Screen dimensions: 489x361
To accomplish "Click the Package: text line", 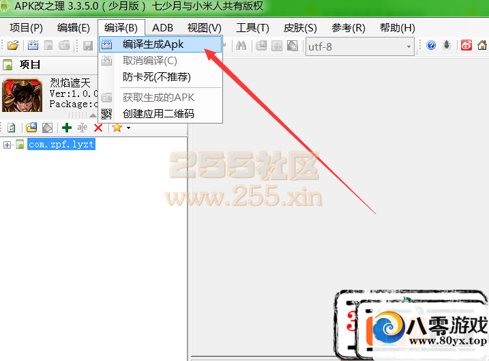I will coord(74,104).
